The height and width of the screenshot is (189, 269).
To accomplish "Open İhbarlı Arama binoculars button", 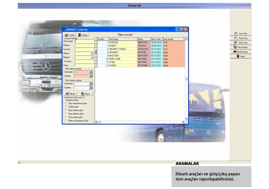I will tap(240, 52).
